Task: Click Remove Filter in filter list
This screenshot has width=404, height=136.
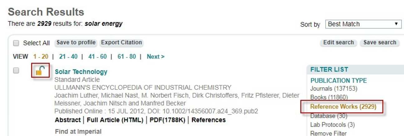Action: click(x=328, y=133)
